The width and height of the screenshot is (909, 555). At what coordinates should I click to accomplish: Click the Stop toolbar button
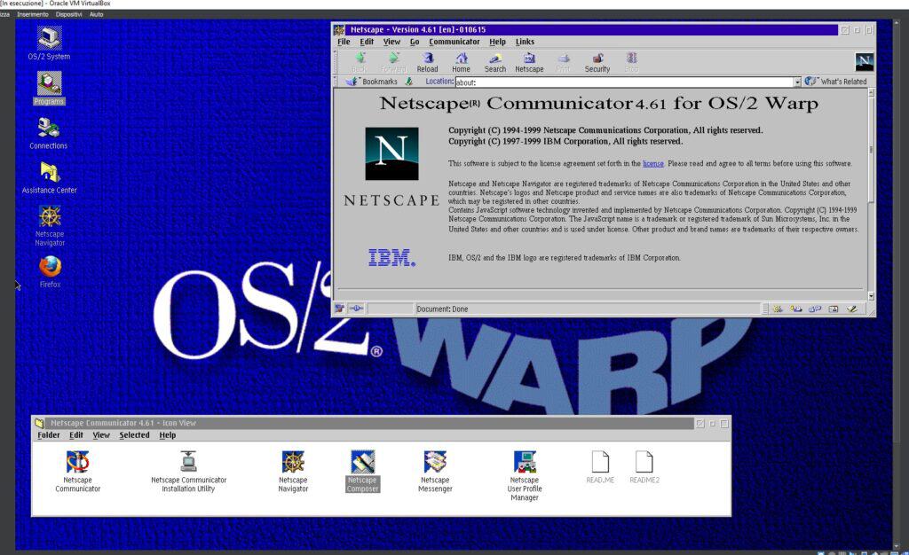pyautogui.click(x=631, y=62)
